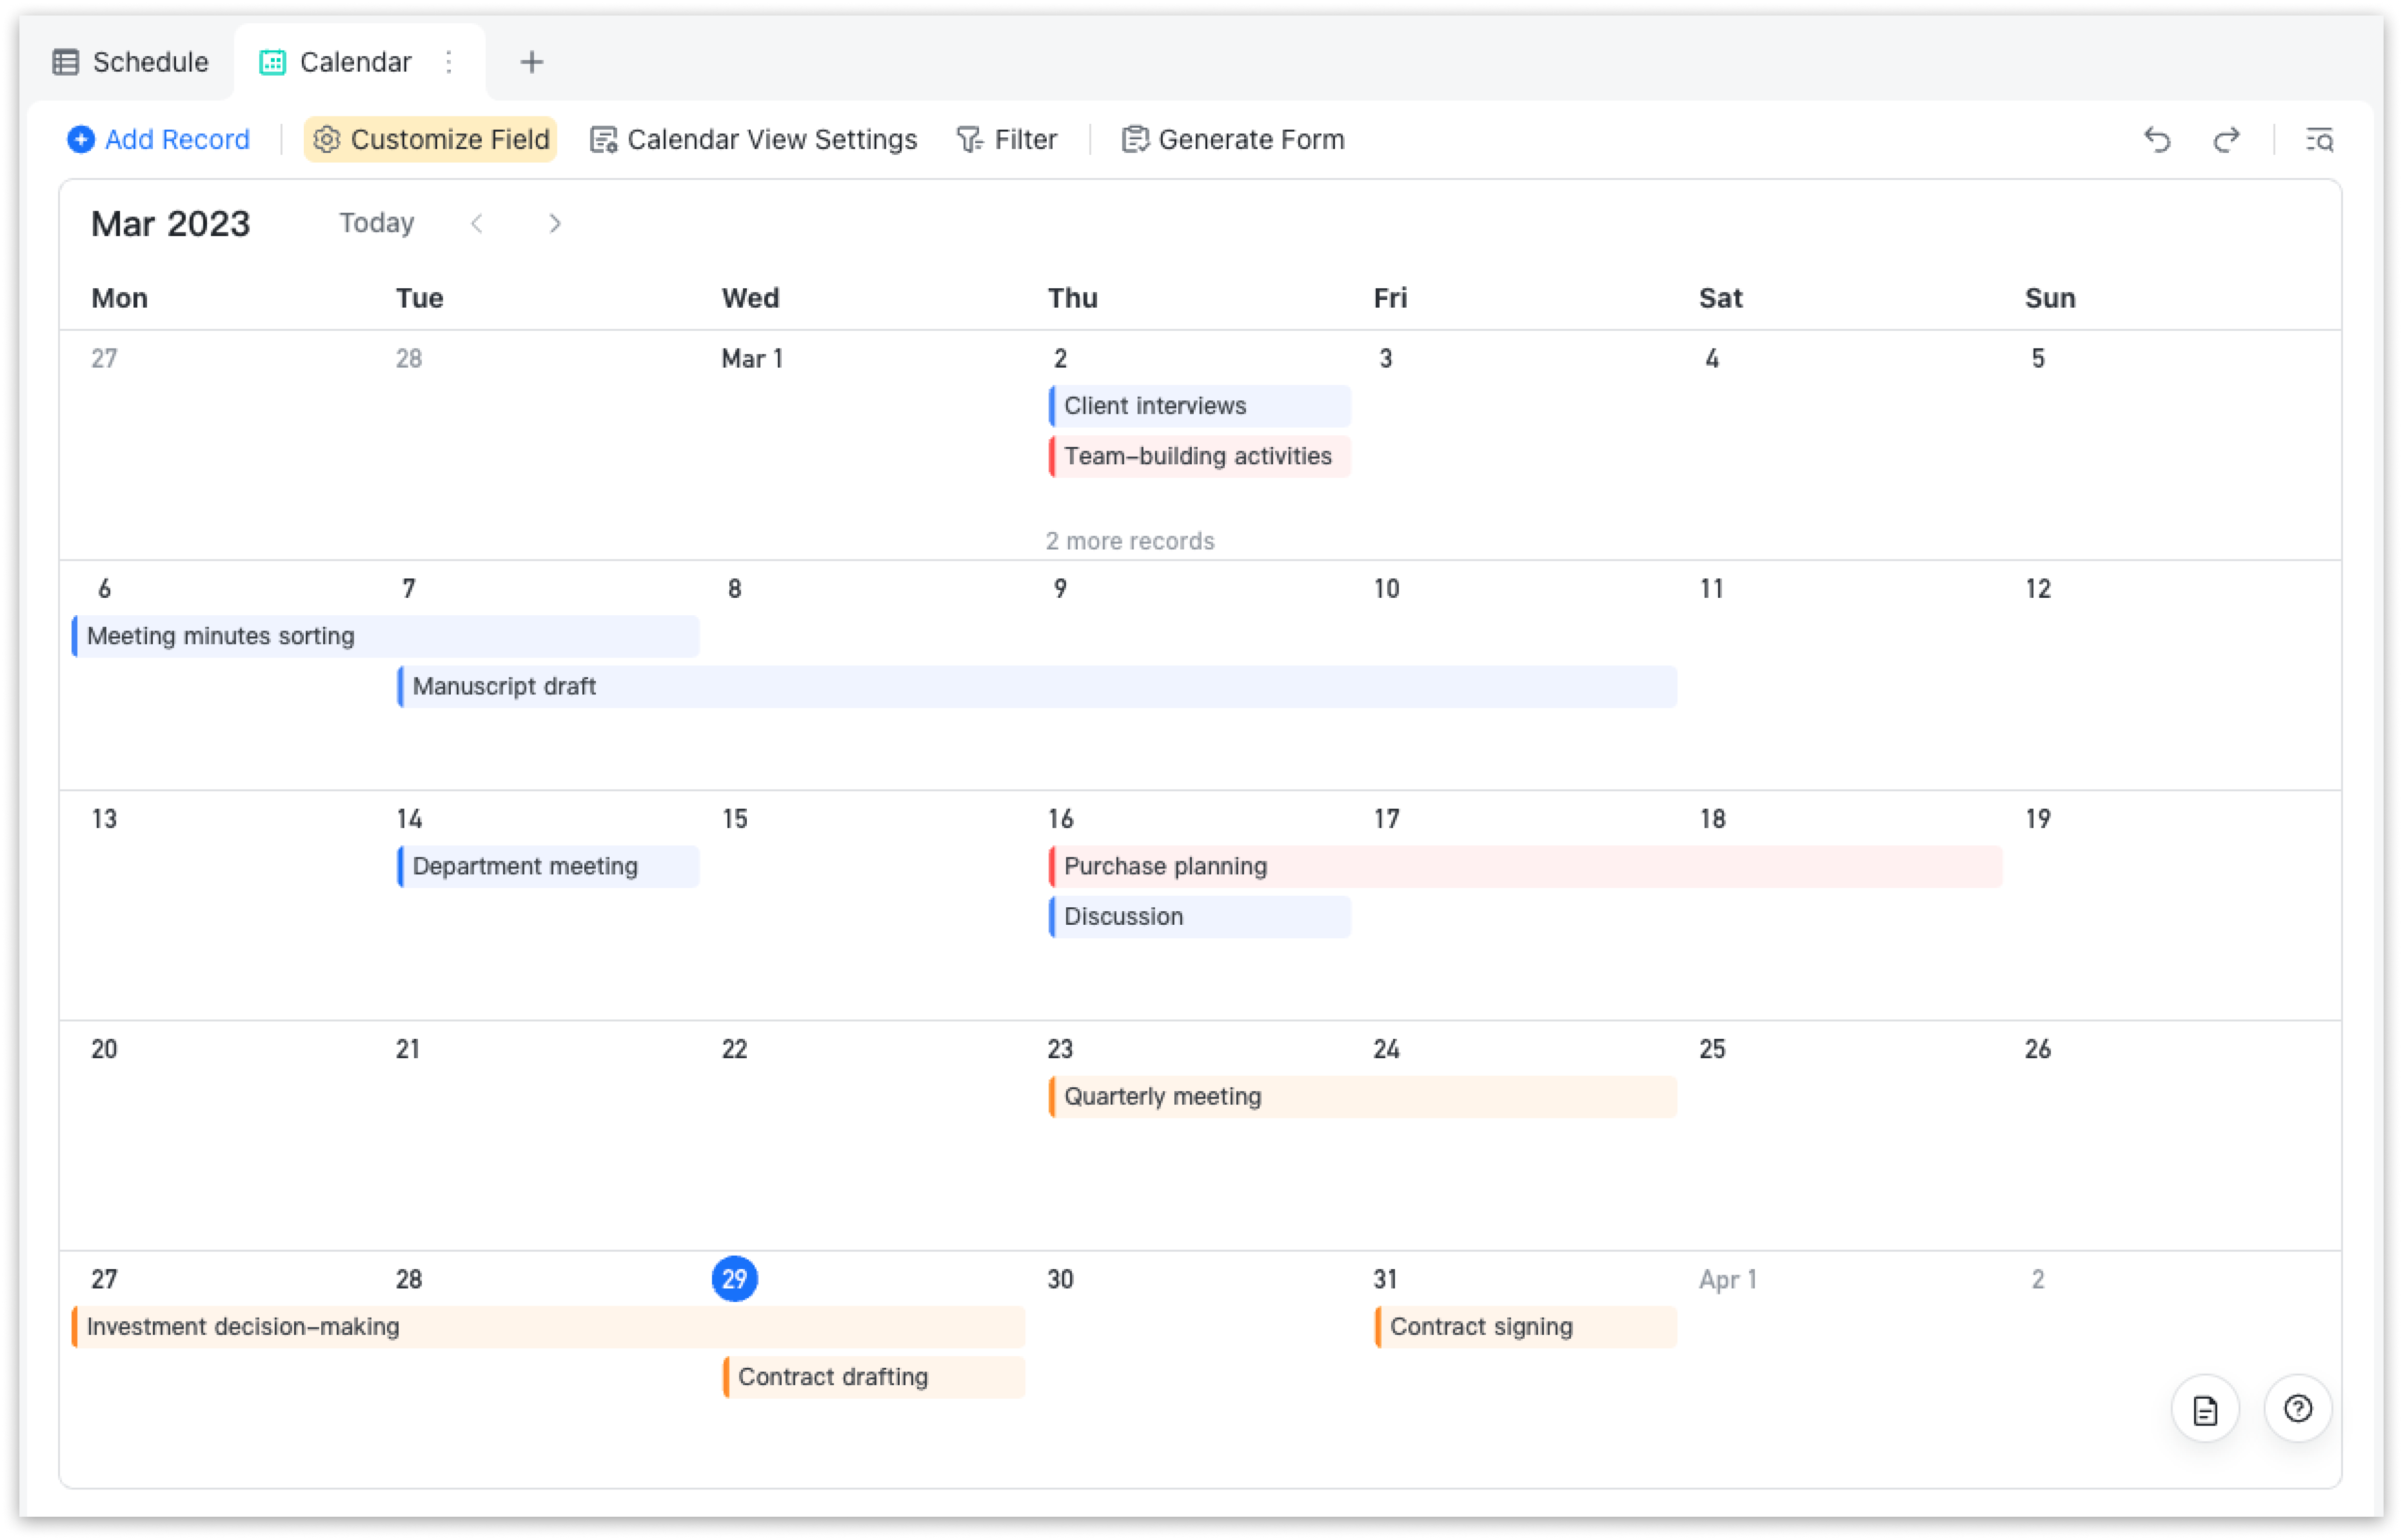
Task: Click the document notes icon near bottom right
Action: coord(2205,1409)
